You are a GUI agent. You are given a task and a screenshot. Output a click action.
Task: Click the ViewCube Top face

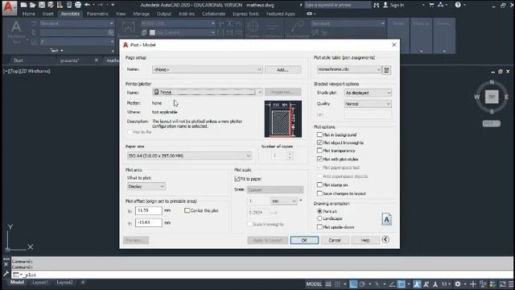492,97
